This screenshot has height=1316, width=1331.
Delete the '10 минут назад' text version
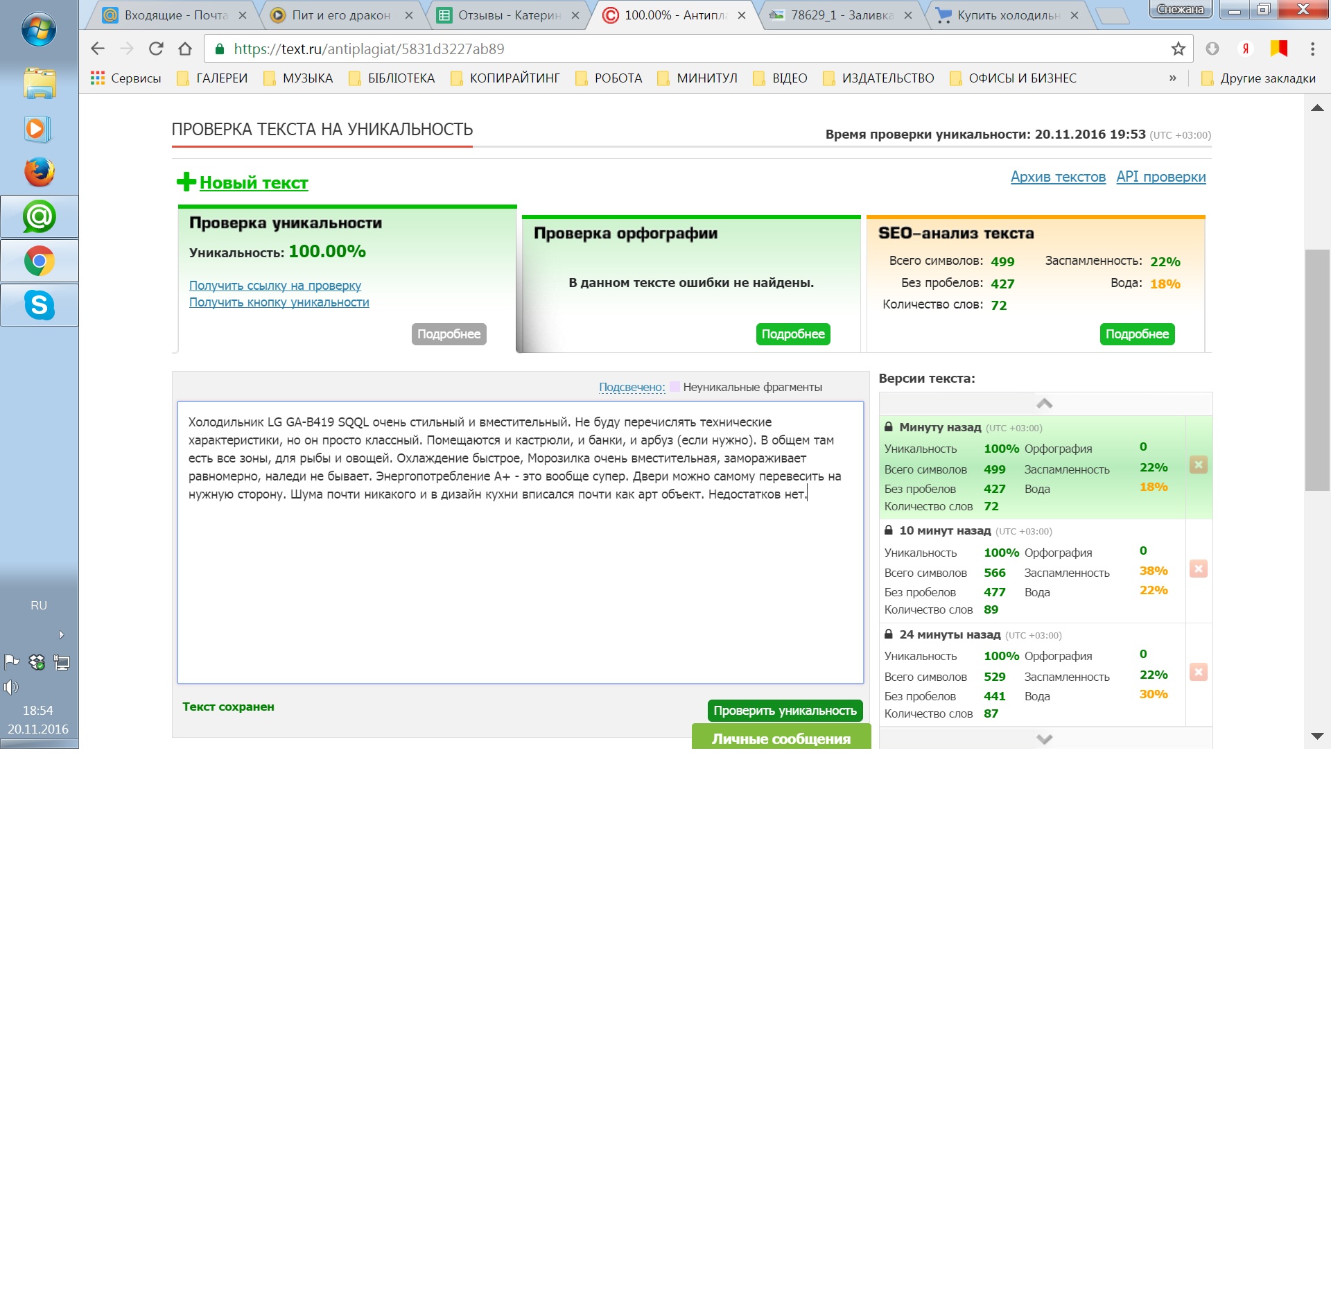1198,569
